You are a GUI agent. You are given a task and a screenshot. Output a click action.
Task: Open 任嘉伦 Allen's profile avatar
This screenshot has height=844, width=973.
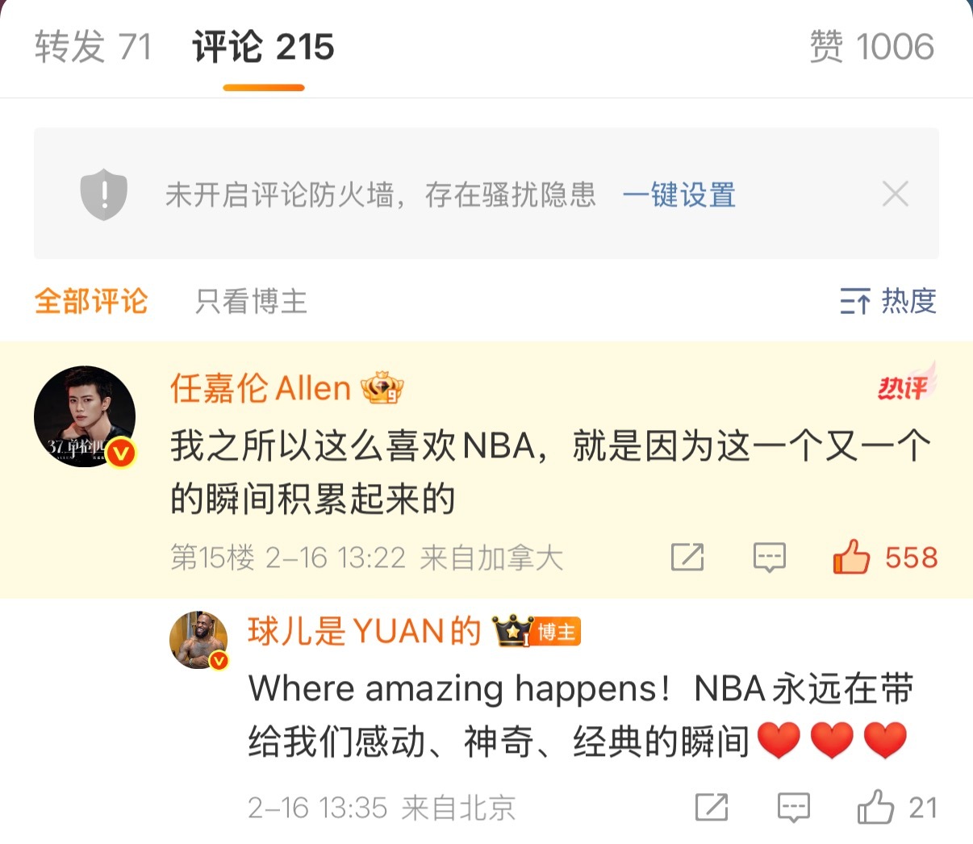(x=85, y=417)
